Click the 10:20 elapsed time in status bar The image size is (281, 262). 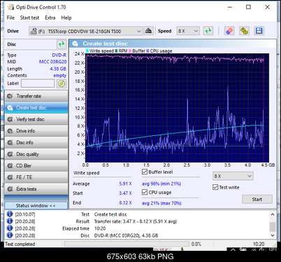click(x=259, y=244)
